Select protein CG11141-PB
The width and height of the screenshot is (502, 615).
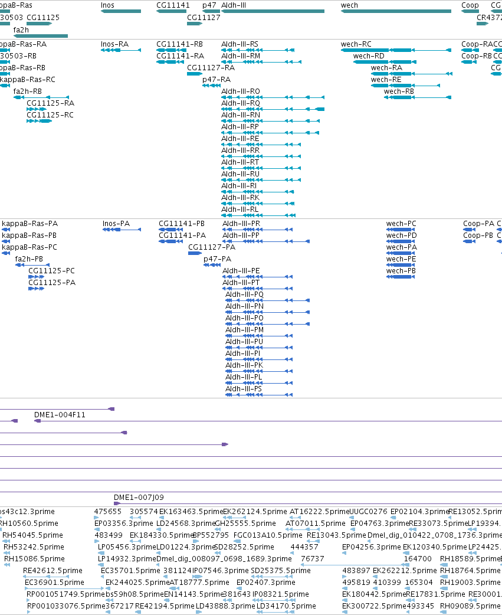(171, 230)
